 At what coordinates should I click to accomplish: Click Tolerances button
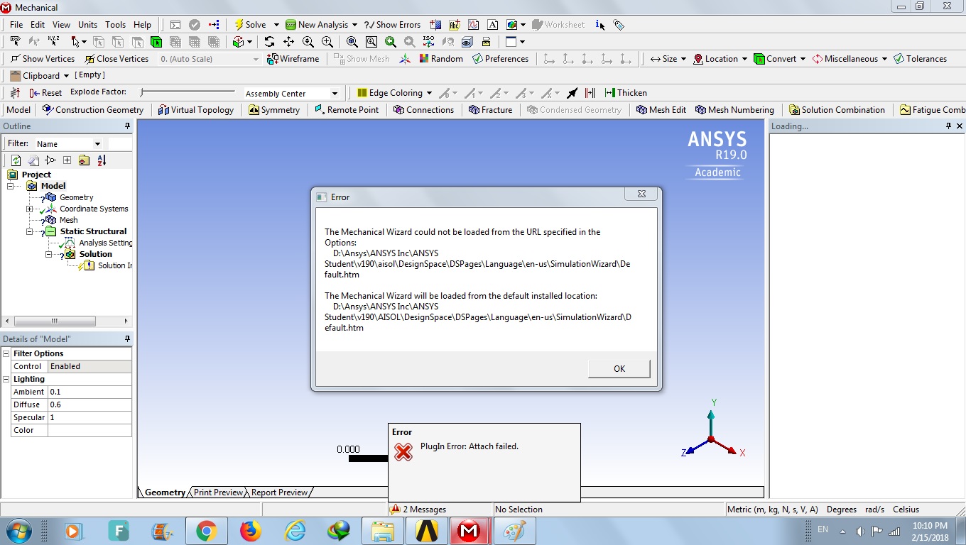(x=921, y=59)
